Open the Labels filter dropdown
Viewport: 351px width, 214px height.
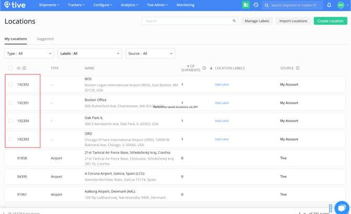click(x=90, y=53)
